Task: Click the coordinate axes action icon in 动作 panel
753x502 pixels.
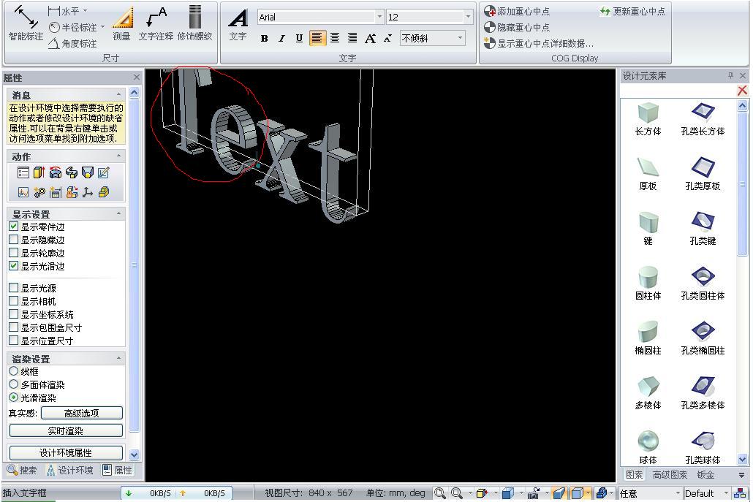Action: [x=88, y=192]
